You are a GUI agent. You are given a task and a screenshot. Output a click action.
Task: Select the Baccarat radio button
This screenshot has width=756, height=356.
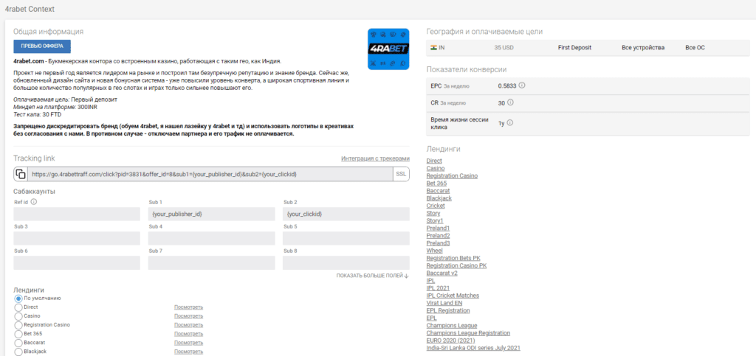coord(18,343)
